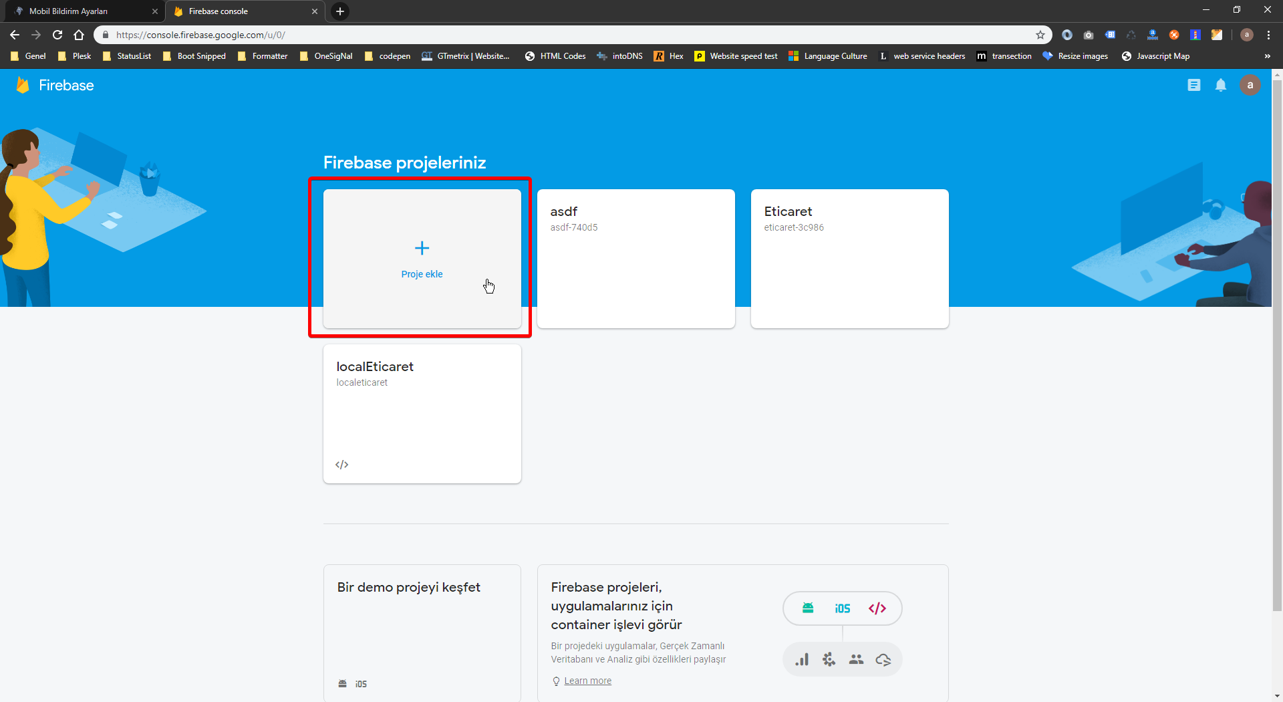
Task: Open the Boot Snipped bookmarks folder
Action: click(194, 56)
